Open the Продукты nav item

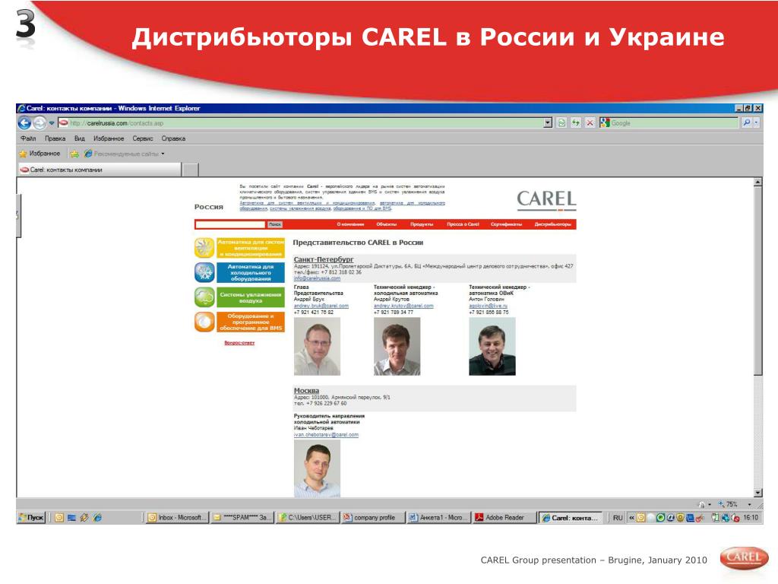422,224
